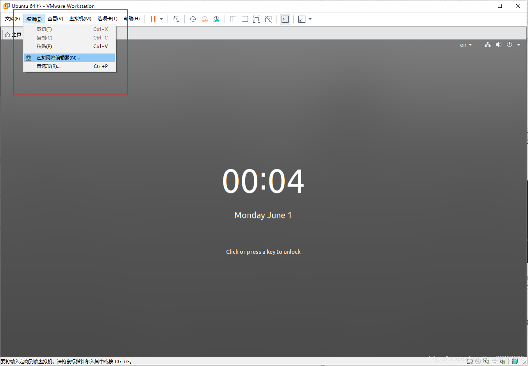Open the 文件(F) menu
This screenshot has width=528, height=366.
[12, 19]
